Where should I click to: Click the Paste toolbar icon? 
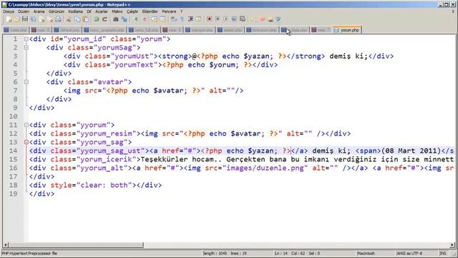coord(86,19)
